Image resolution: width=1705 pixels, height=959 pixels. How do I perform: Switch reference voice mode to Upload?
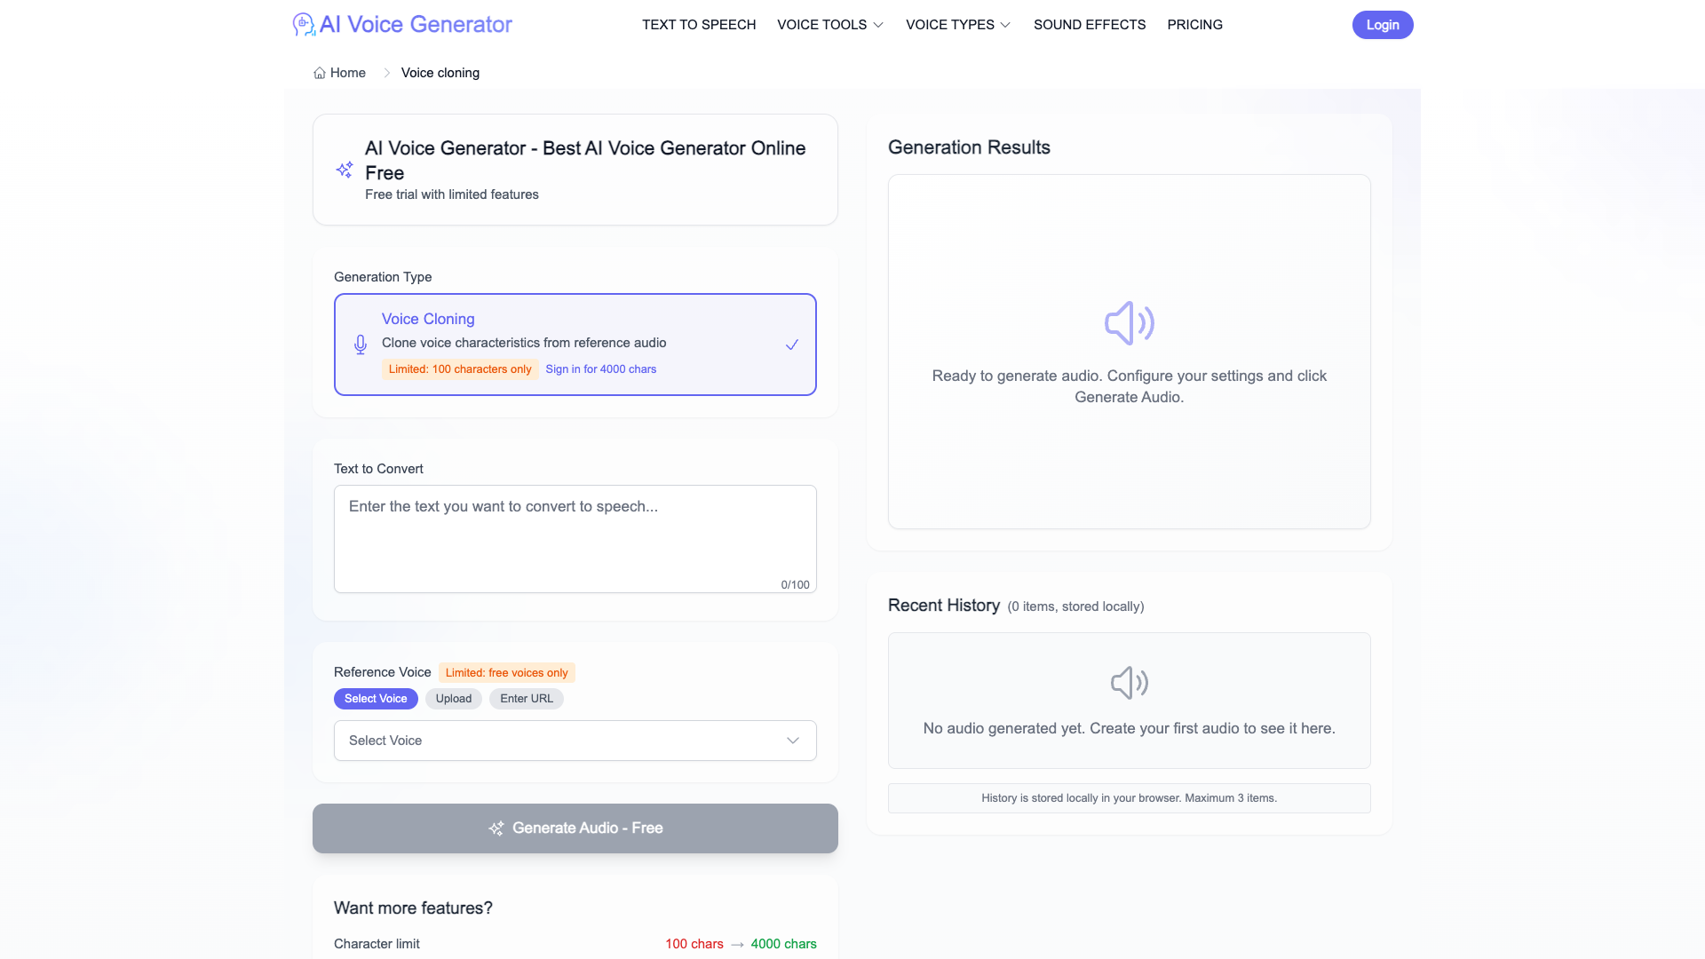454,699
